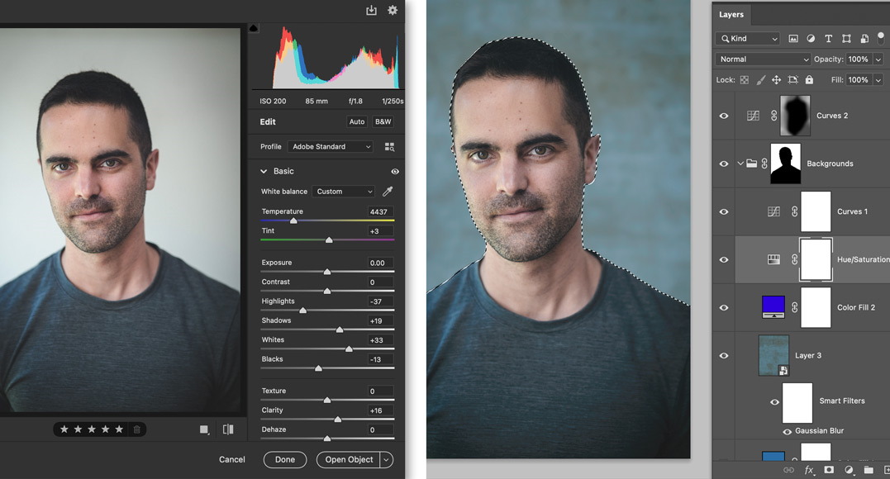Hide the Curves 2 layer
Screen dimensions: 890x479
pos(724,116)
